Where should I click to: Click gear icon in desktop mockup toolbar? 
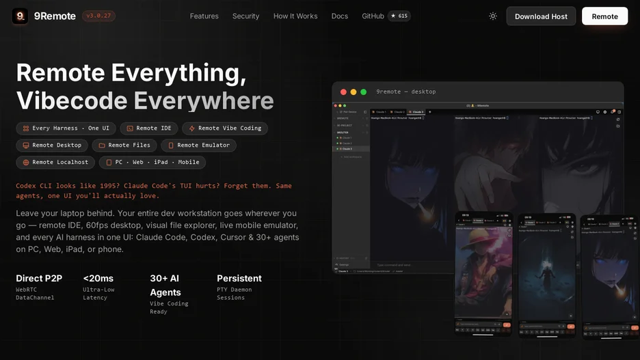605,112
